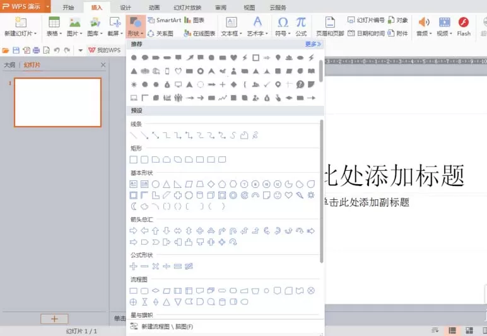Image resolution: width=487 pixels, height=336 pixels.
Task: Open 我的WPS tab
Action: tap(105, 50)
